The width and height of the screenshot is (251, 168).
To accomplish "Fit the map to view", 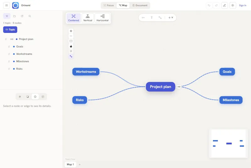I will [x=71, y=41].
